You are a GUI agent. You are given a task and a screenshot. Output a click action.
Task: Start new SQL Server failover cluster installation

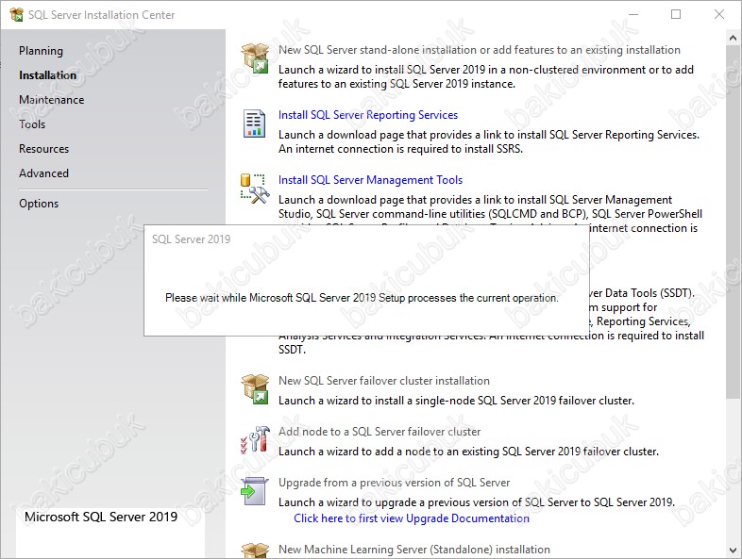coord(384,381)
